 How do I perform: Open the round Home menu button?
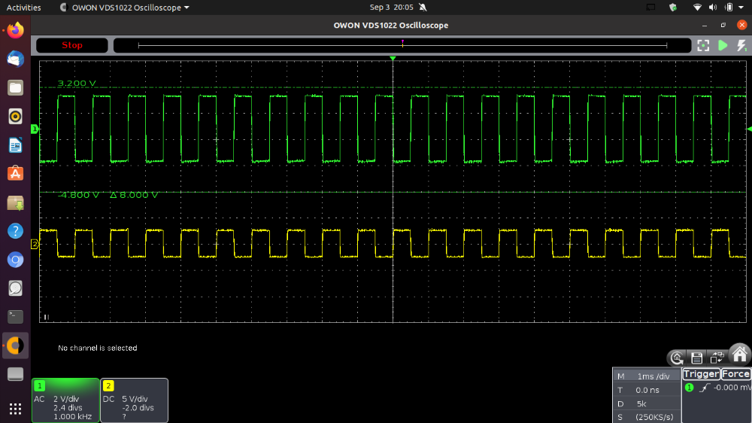pos(740,355)
